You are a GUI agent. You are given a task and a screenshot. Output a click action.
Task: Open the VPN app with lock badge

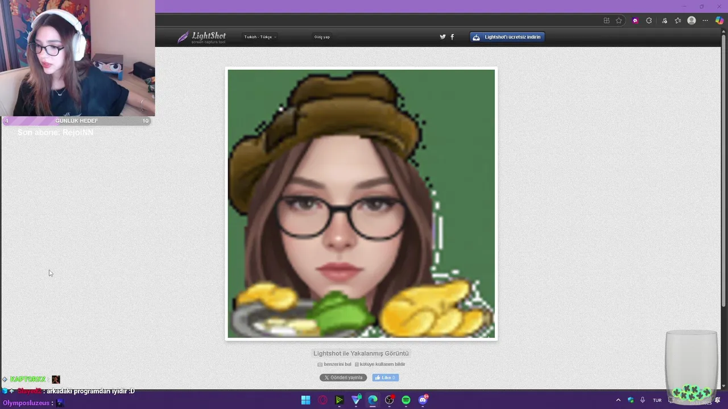[356, 400]
